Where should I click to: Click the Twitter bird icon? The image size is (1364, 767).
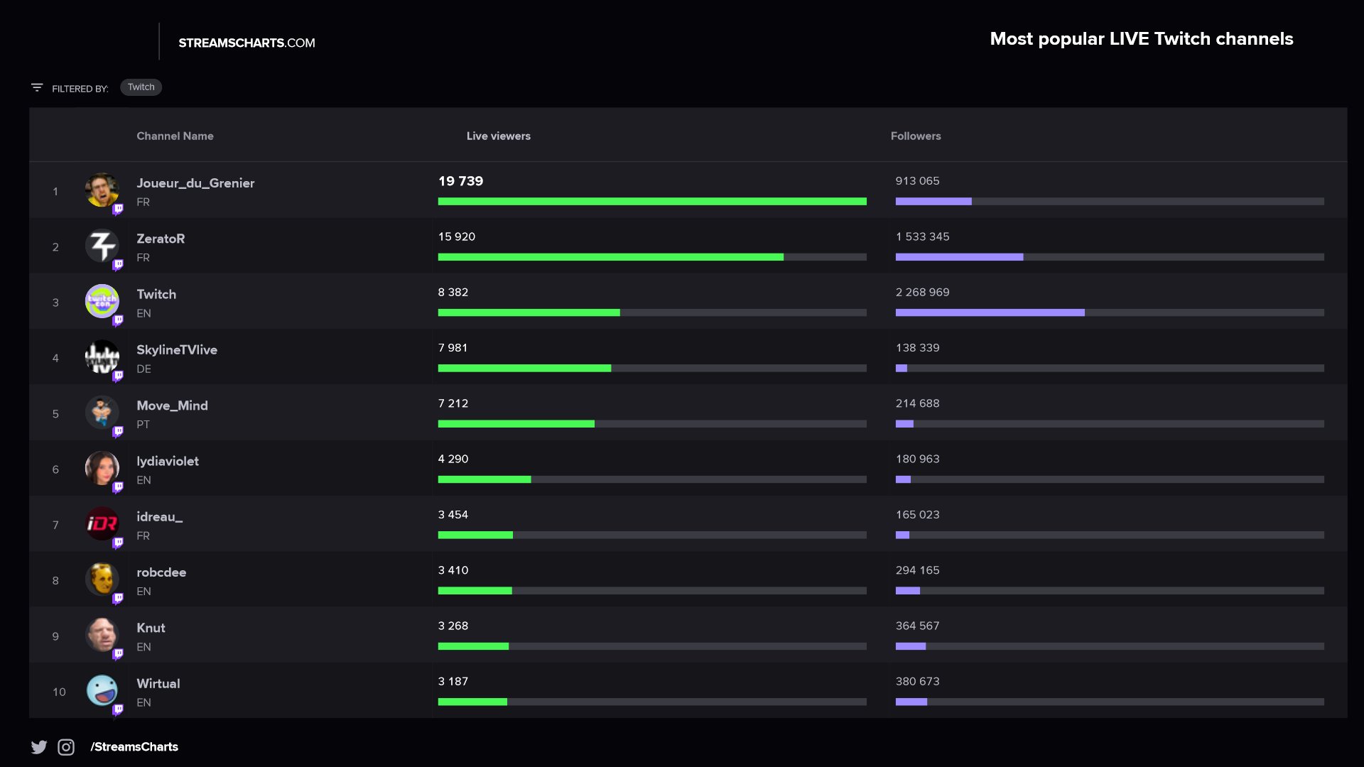coord(39,747)
